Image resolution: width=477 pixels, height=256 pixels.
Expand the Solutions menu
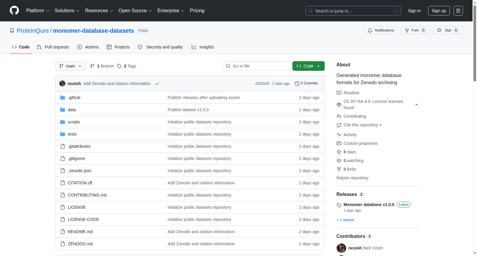coord(67,11)
